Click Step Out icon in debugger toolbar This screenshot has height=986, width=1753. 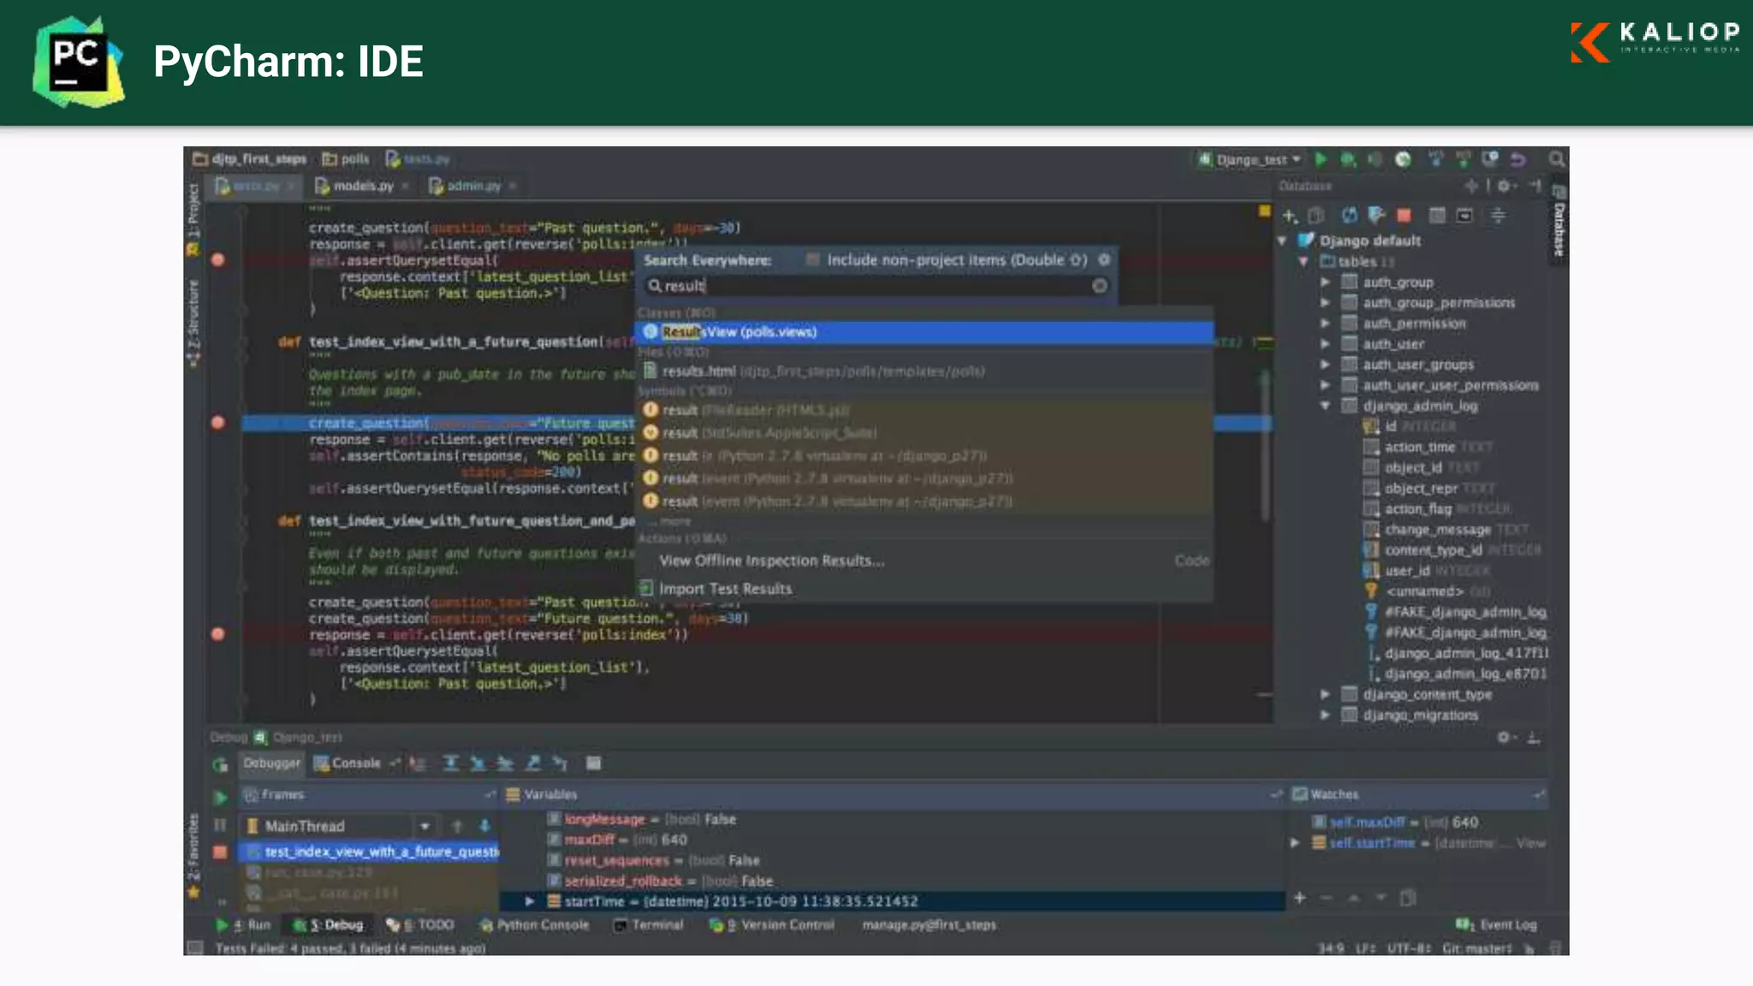point(532,763)
